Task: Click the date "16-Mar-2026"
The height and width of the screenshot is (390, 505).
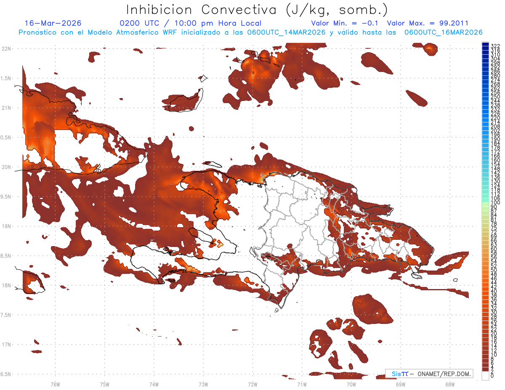Action: point(53,23)
